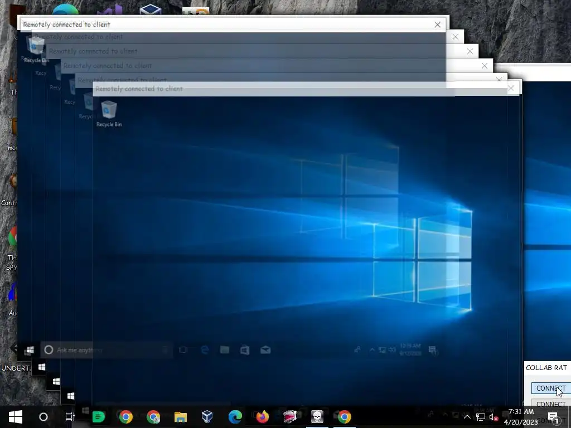The width and height of the screenshot is (571, 428).
Task: Click the remote taskbar volume icon
Action: click(x=392, y=350)
